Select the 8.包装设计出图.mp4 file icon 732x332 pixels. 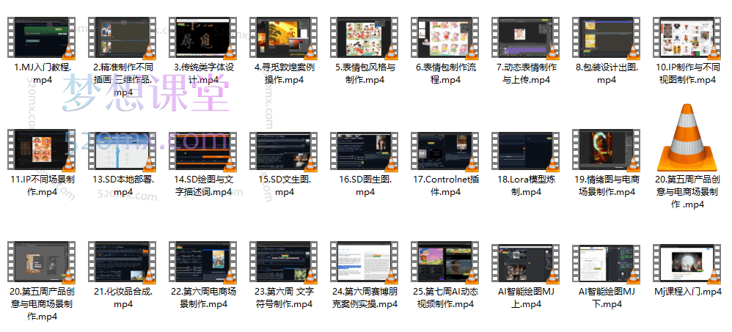click(607, 37)
